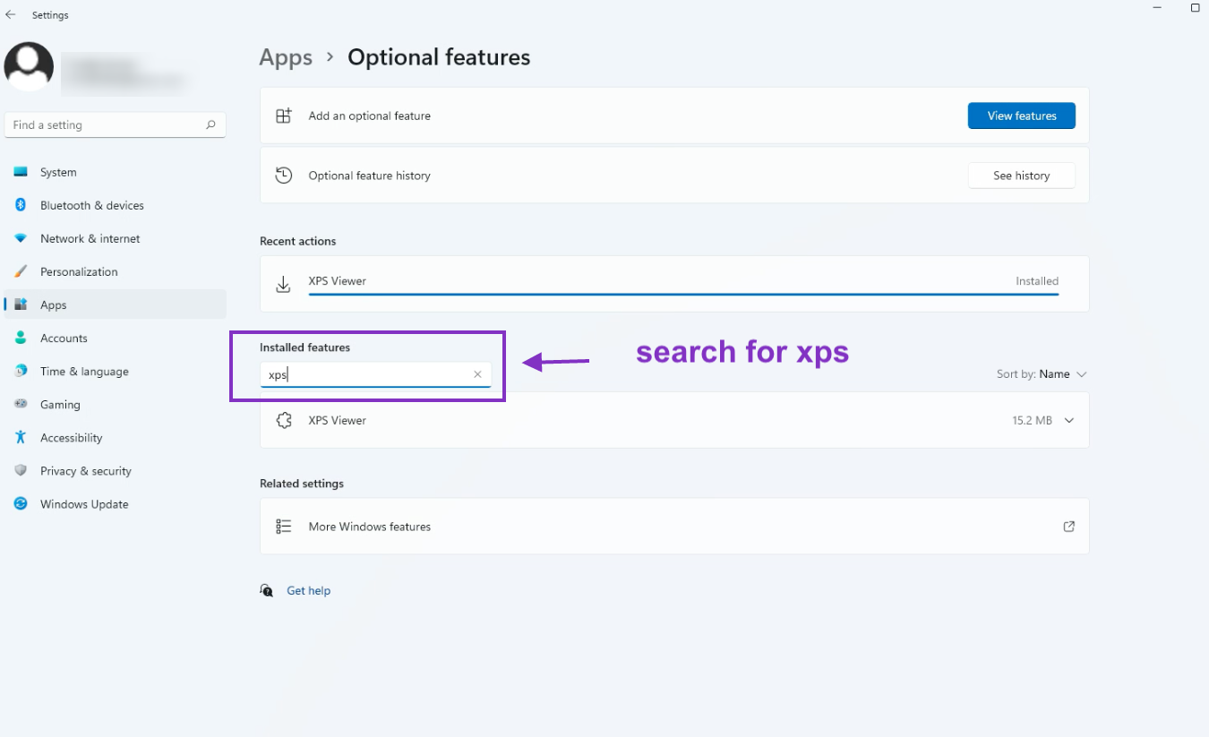Click the XPS Viewer download icon in Recent actions
The height and width of the screenshot is (737, 1209).
284,284
